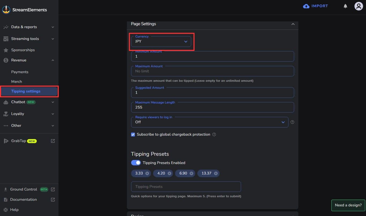Go to Merch in the sidebar
Viewport: 366px width, 216px height.
point(17,81)
